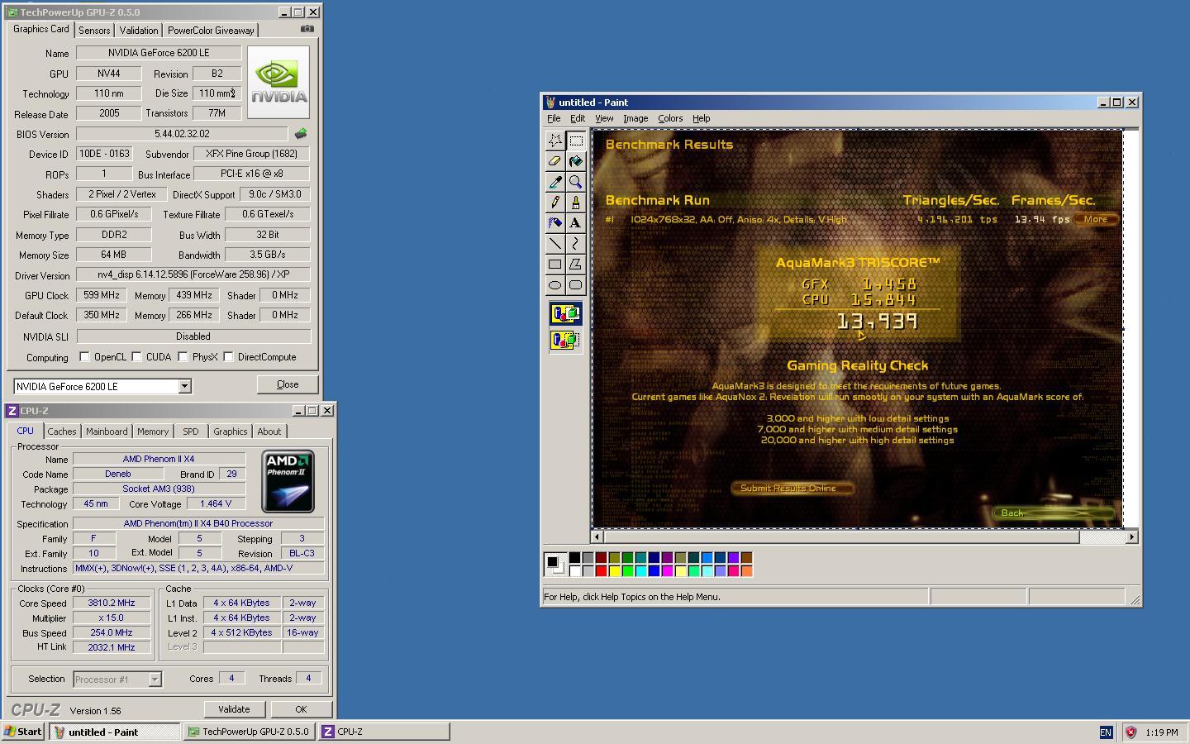Activate the Pick Color eyedropper tool

click(555, 182)
